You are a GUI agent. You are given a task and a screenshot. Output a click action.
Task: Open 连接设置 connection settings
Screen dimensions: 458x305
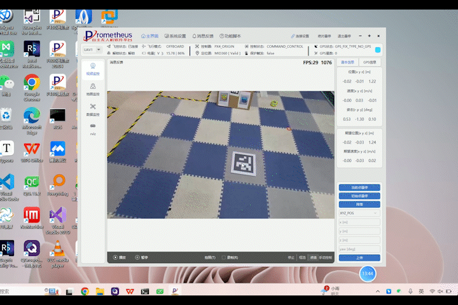pos(300,36)
